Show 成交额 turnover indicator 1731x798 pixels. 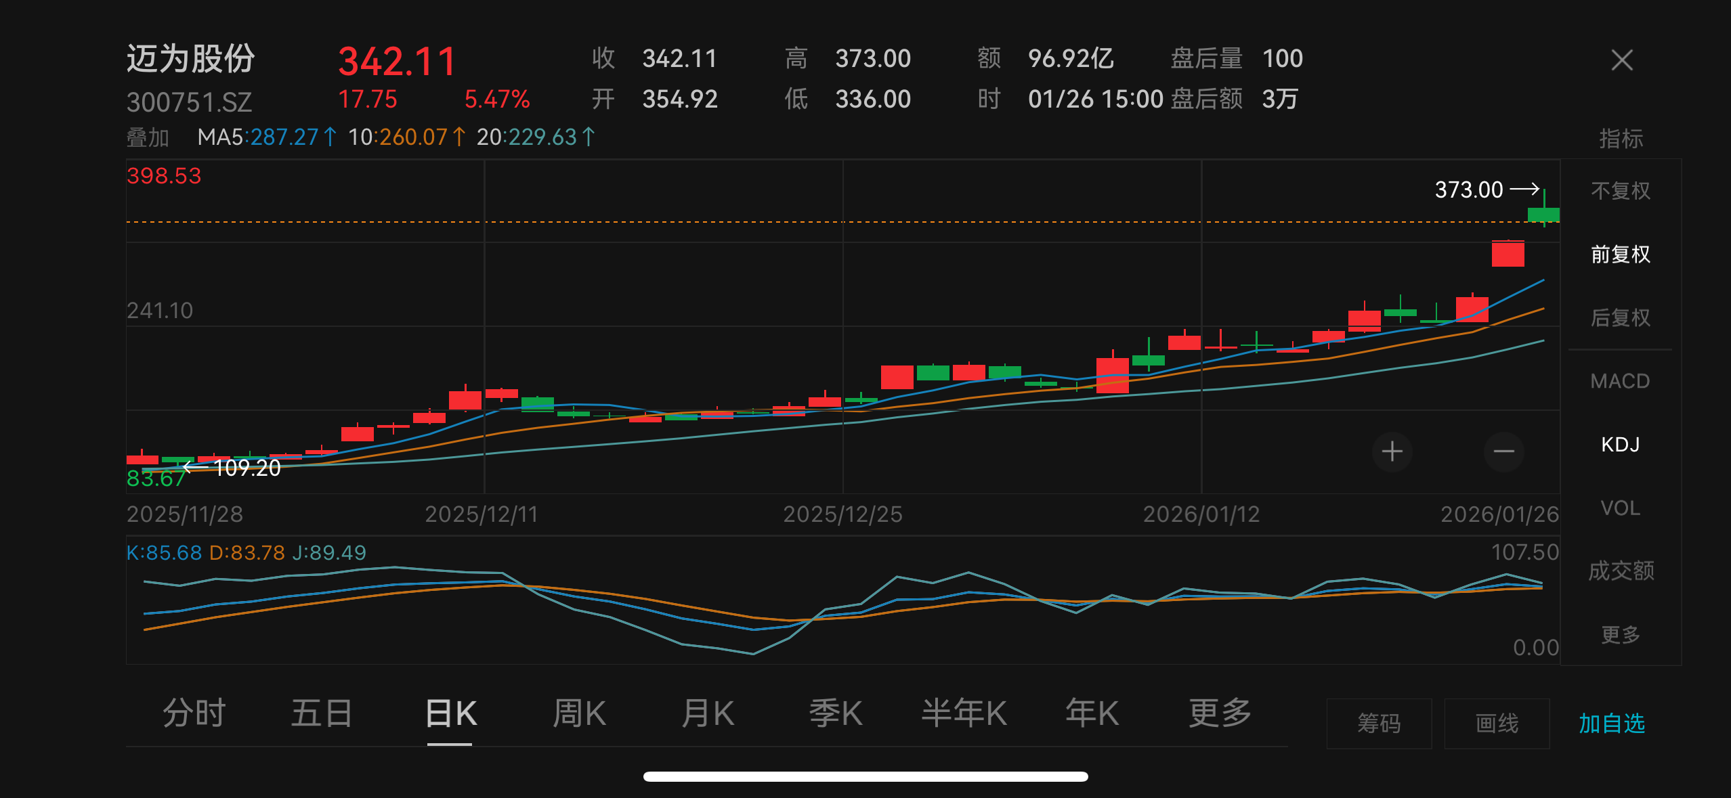pyautogui.click(x=1620, y=571)
